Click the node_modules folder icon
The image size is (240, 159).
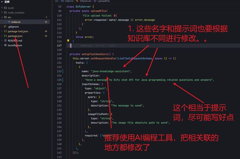tap(6, 13)
